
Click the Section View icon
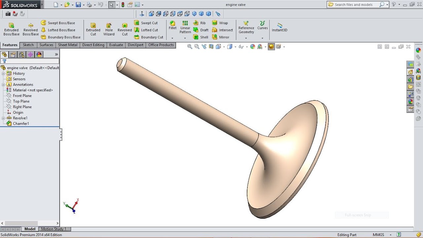(211, 47)
